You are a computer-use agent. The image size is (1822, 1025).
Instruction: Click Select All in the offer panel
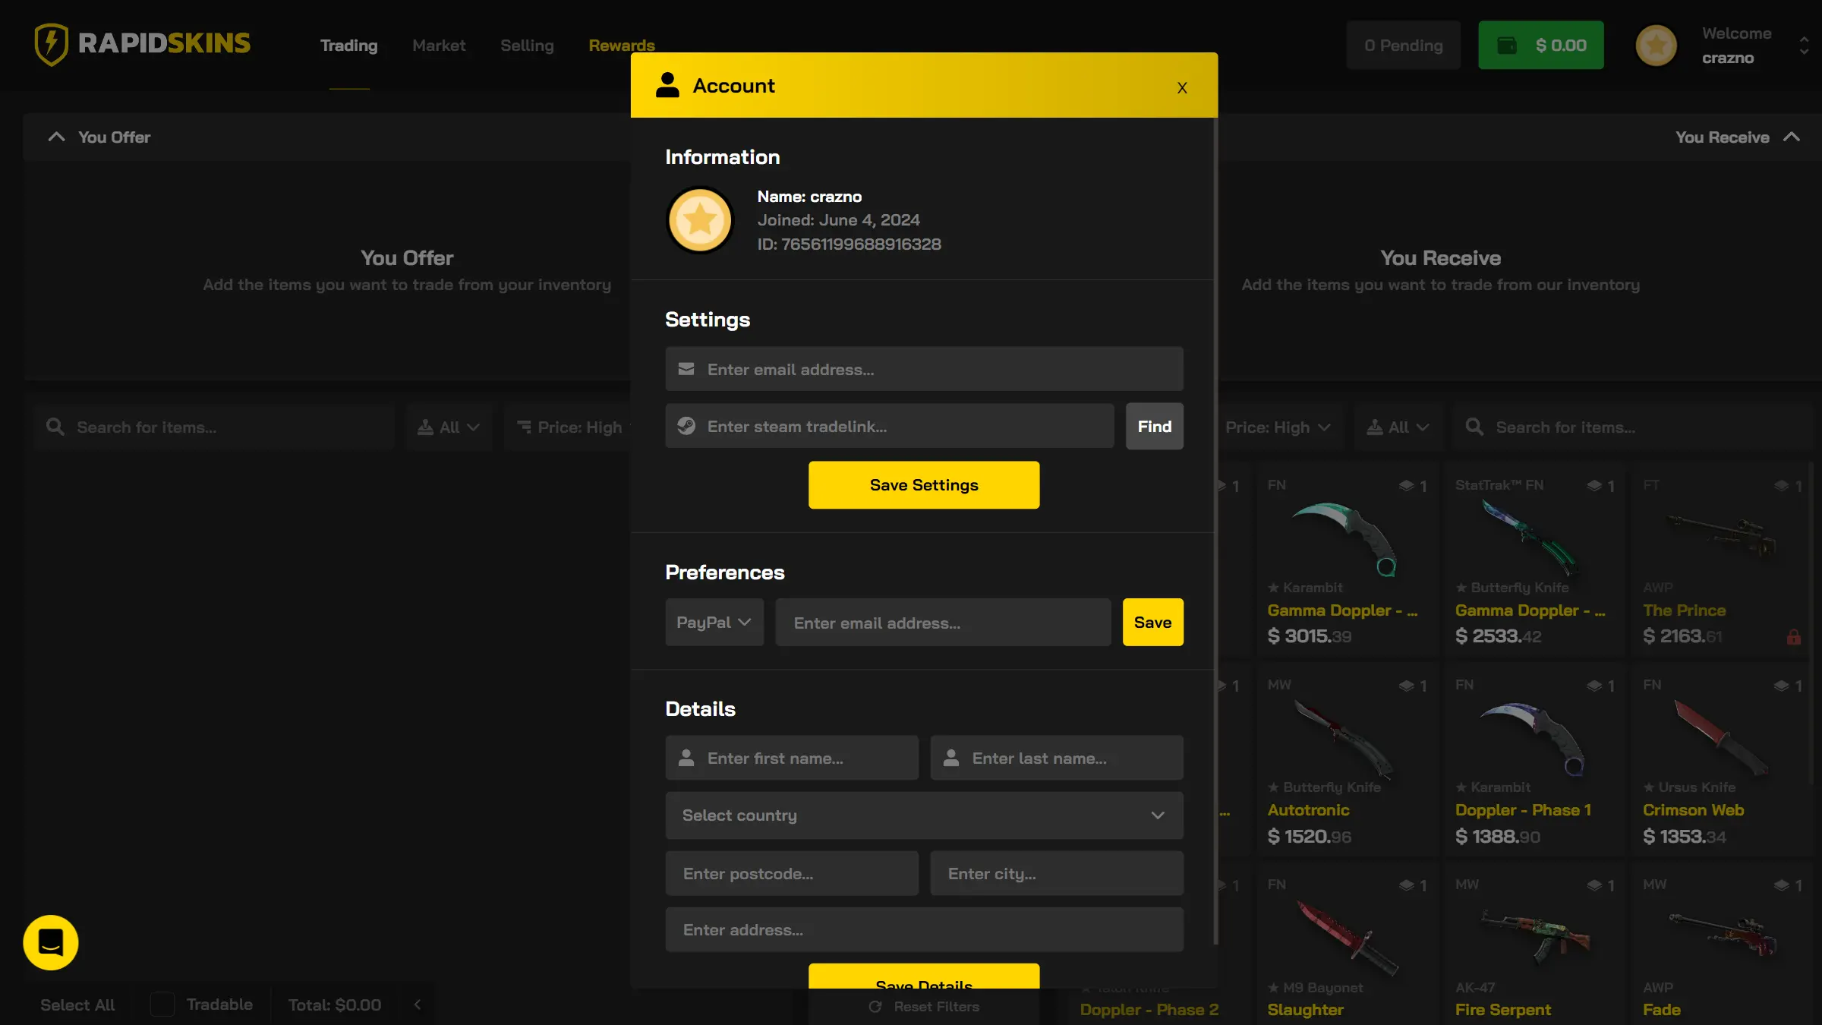[77, 1004]
